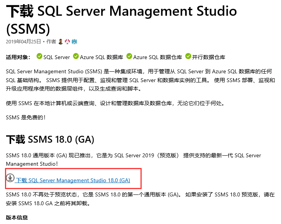Click the blue author avatar icon
This screenshot has height=224, width=281.
[x=74, y=41]
